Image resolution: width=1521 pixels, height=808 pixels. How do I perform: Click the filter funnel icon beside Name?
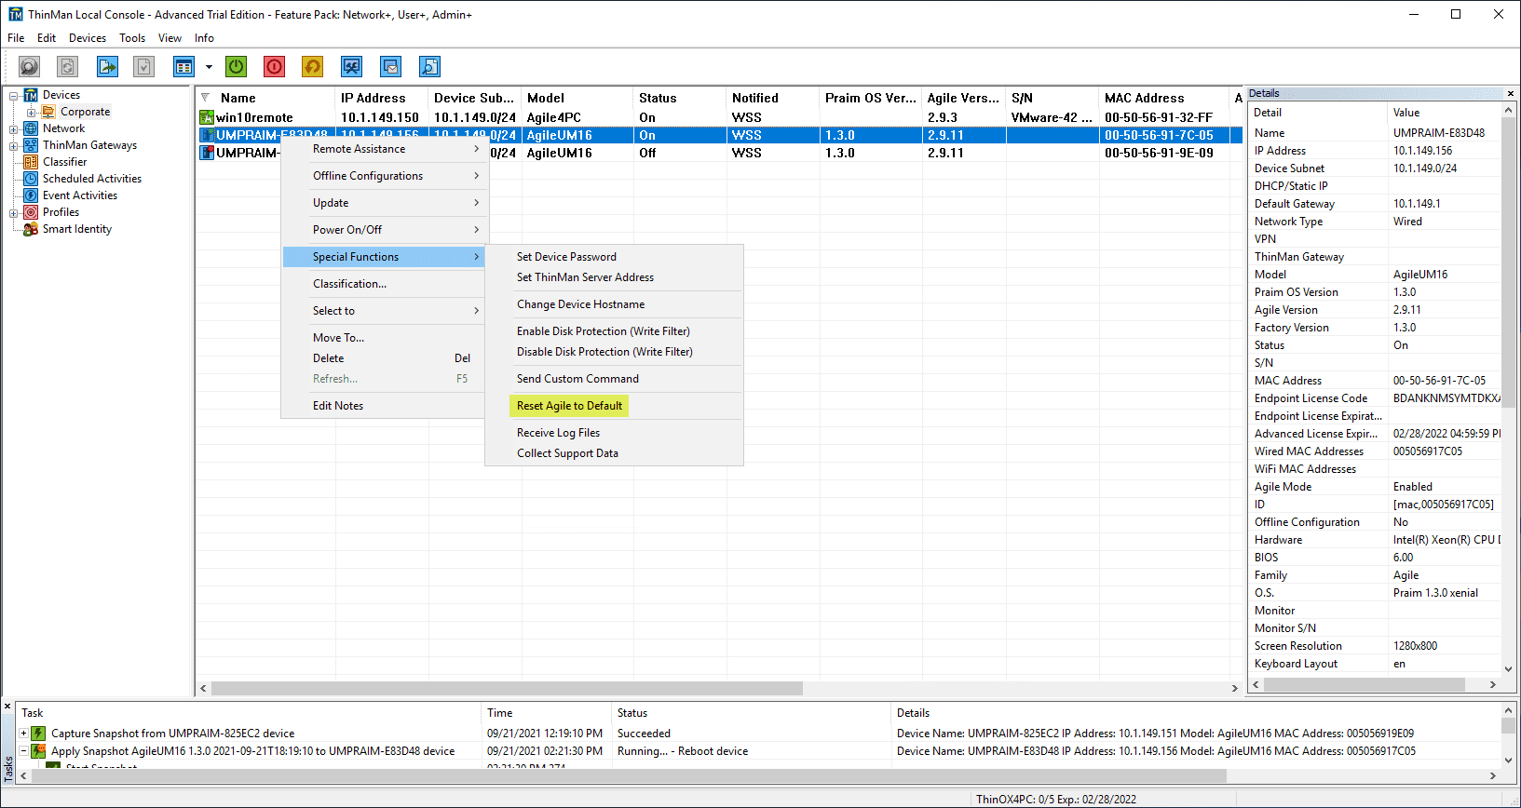(205, 98)
